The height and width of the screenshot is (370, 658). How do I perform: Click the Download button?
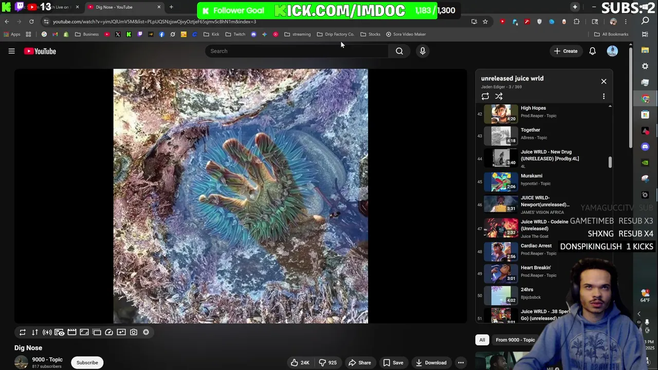tap(431, 363)
